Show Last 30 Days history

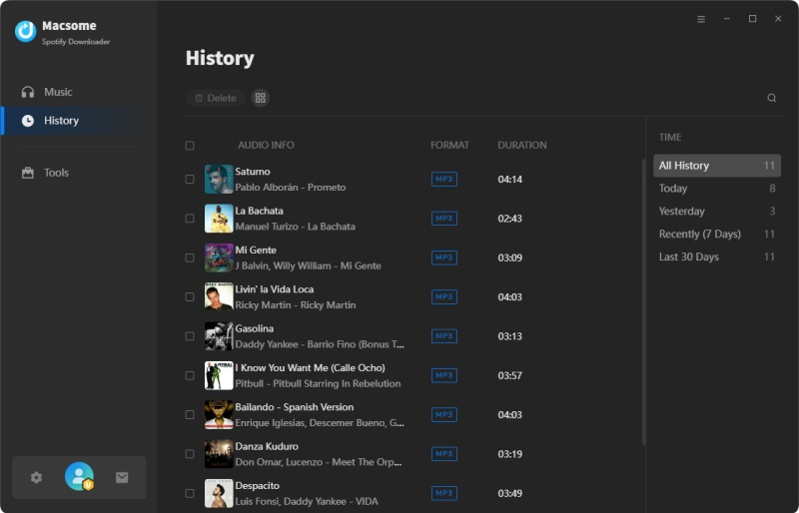[717, 257]
